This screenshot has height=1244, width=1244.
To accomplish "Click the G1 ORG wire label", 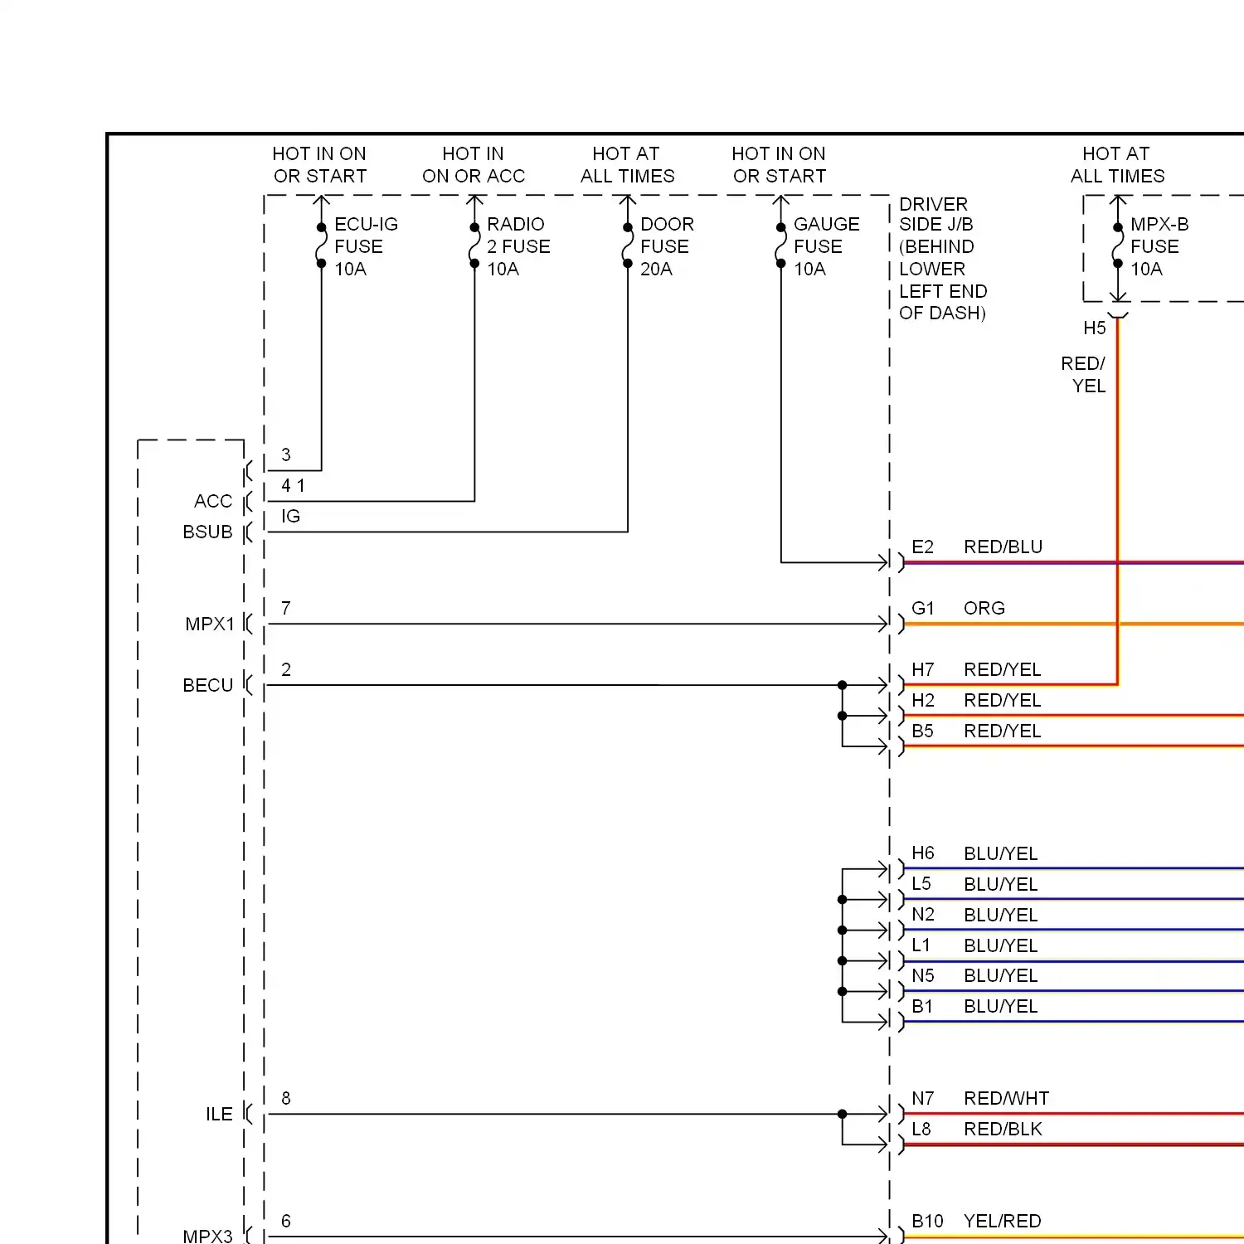I will [958, 609].
